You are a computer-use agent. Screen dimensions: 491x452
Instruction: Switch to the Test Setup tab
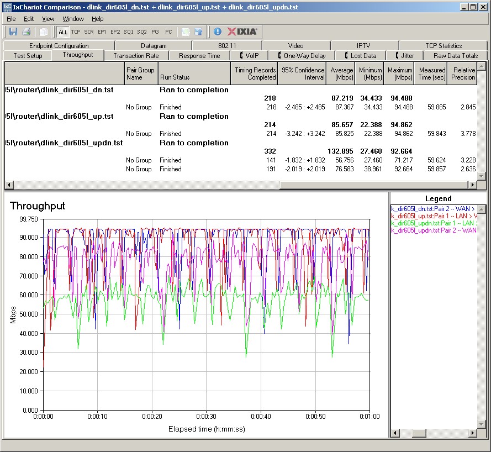[28, 56]
